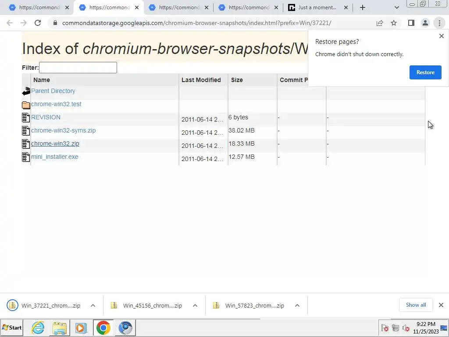Select the 6 bytes size cell
Screen dimensions: 449x337
[x=238, y=117]
